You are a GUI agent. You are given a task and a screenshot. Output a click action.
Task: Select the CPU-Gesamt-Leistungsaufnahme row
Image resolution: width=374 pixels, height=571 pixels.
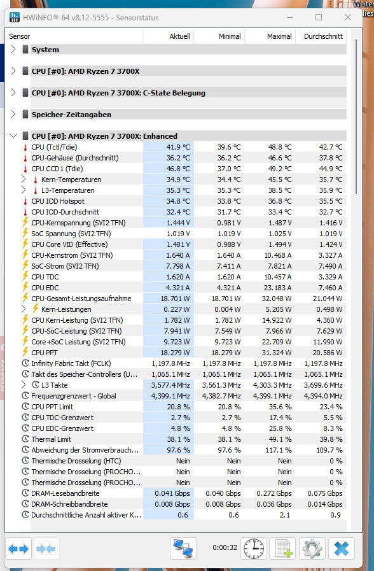pyautogui.click(x=183, y=299)
